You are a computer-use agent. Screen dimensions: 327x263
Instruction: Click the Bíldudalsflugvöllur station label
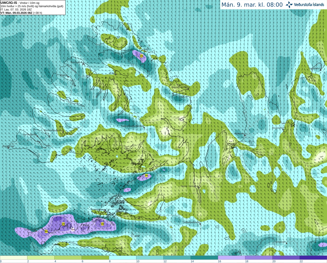pyautogui.click(x=53, y=130)
